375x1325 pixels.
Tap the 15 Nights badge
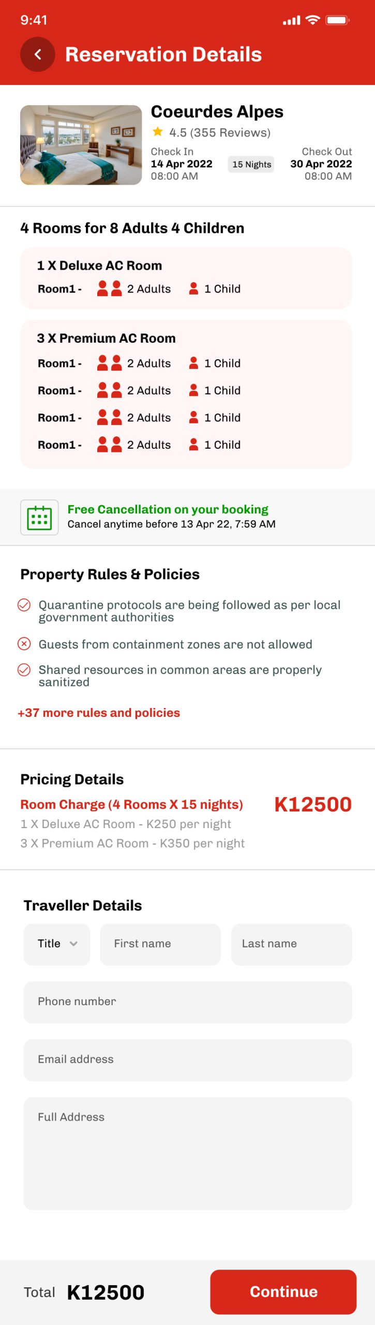pyautogui.click(x=251, y=164)
